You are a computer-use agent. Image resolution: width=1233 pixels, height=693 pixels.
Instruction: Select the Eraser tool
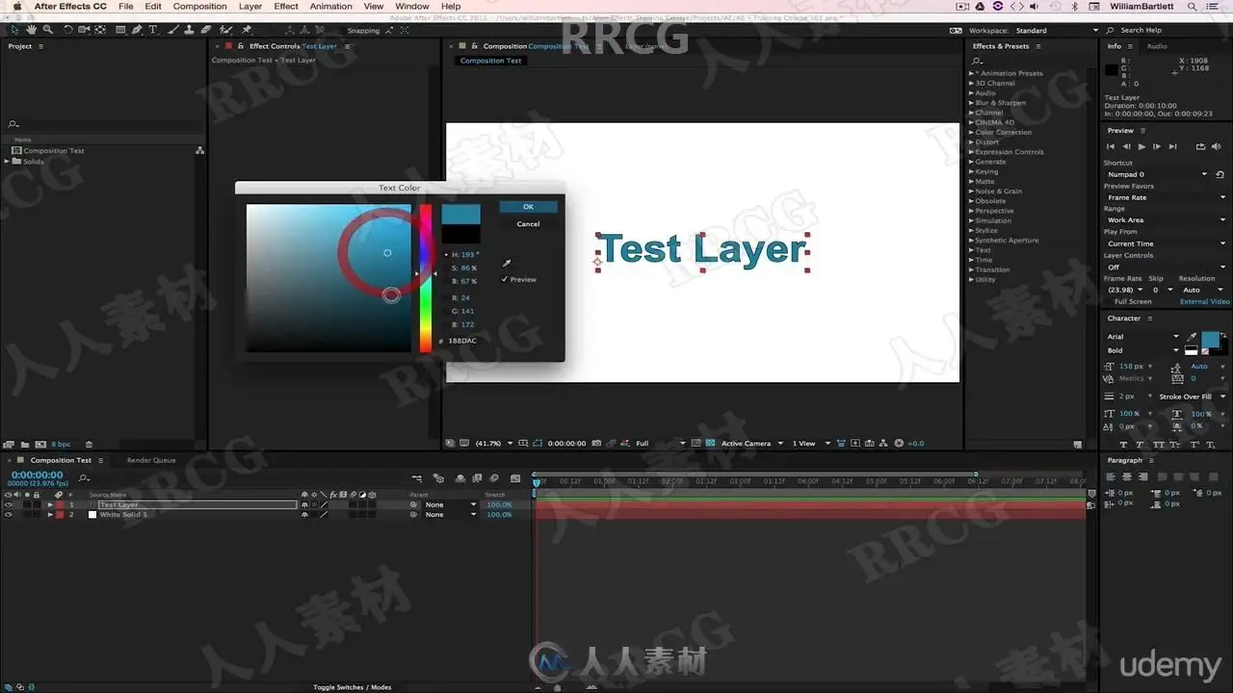click(x=203, y=30)
